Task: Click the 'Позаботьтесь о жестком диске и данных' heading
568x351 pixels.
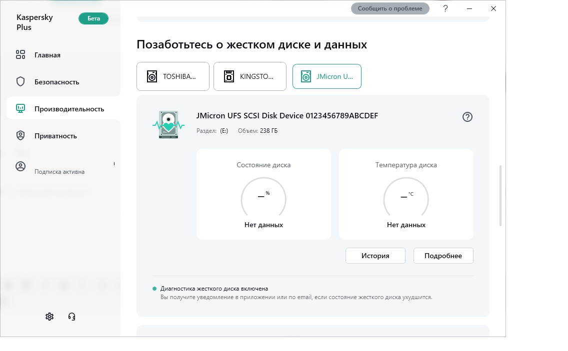Action: click(x=252, y=44)
